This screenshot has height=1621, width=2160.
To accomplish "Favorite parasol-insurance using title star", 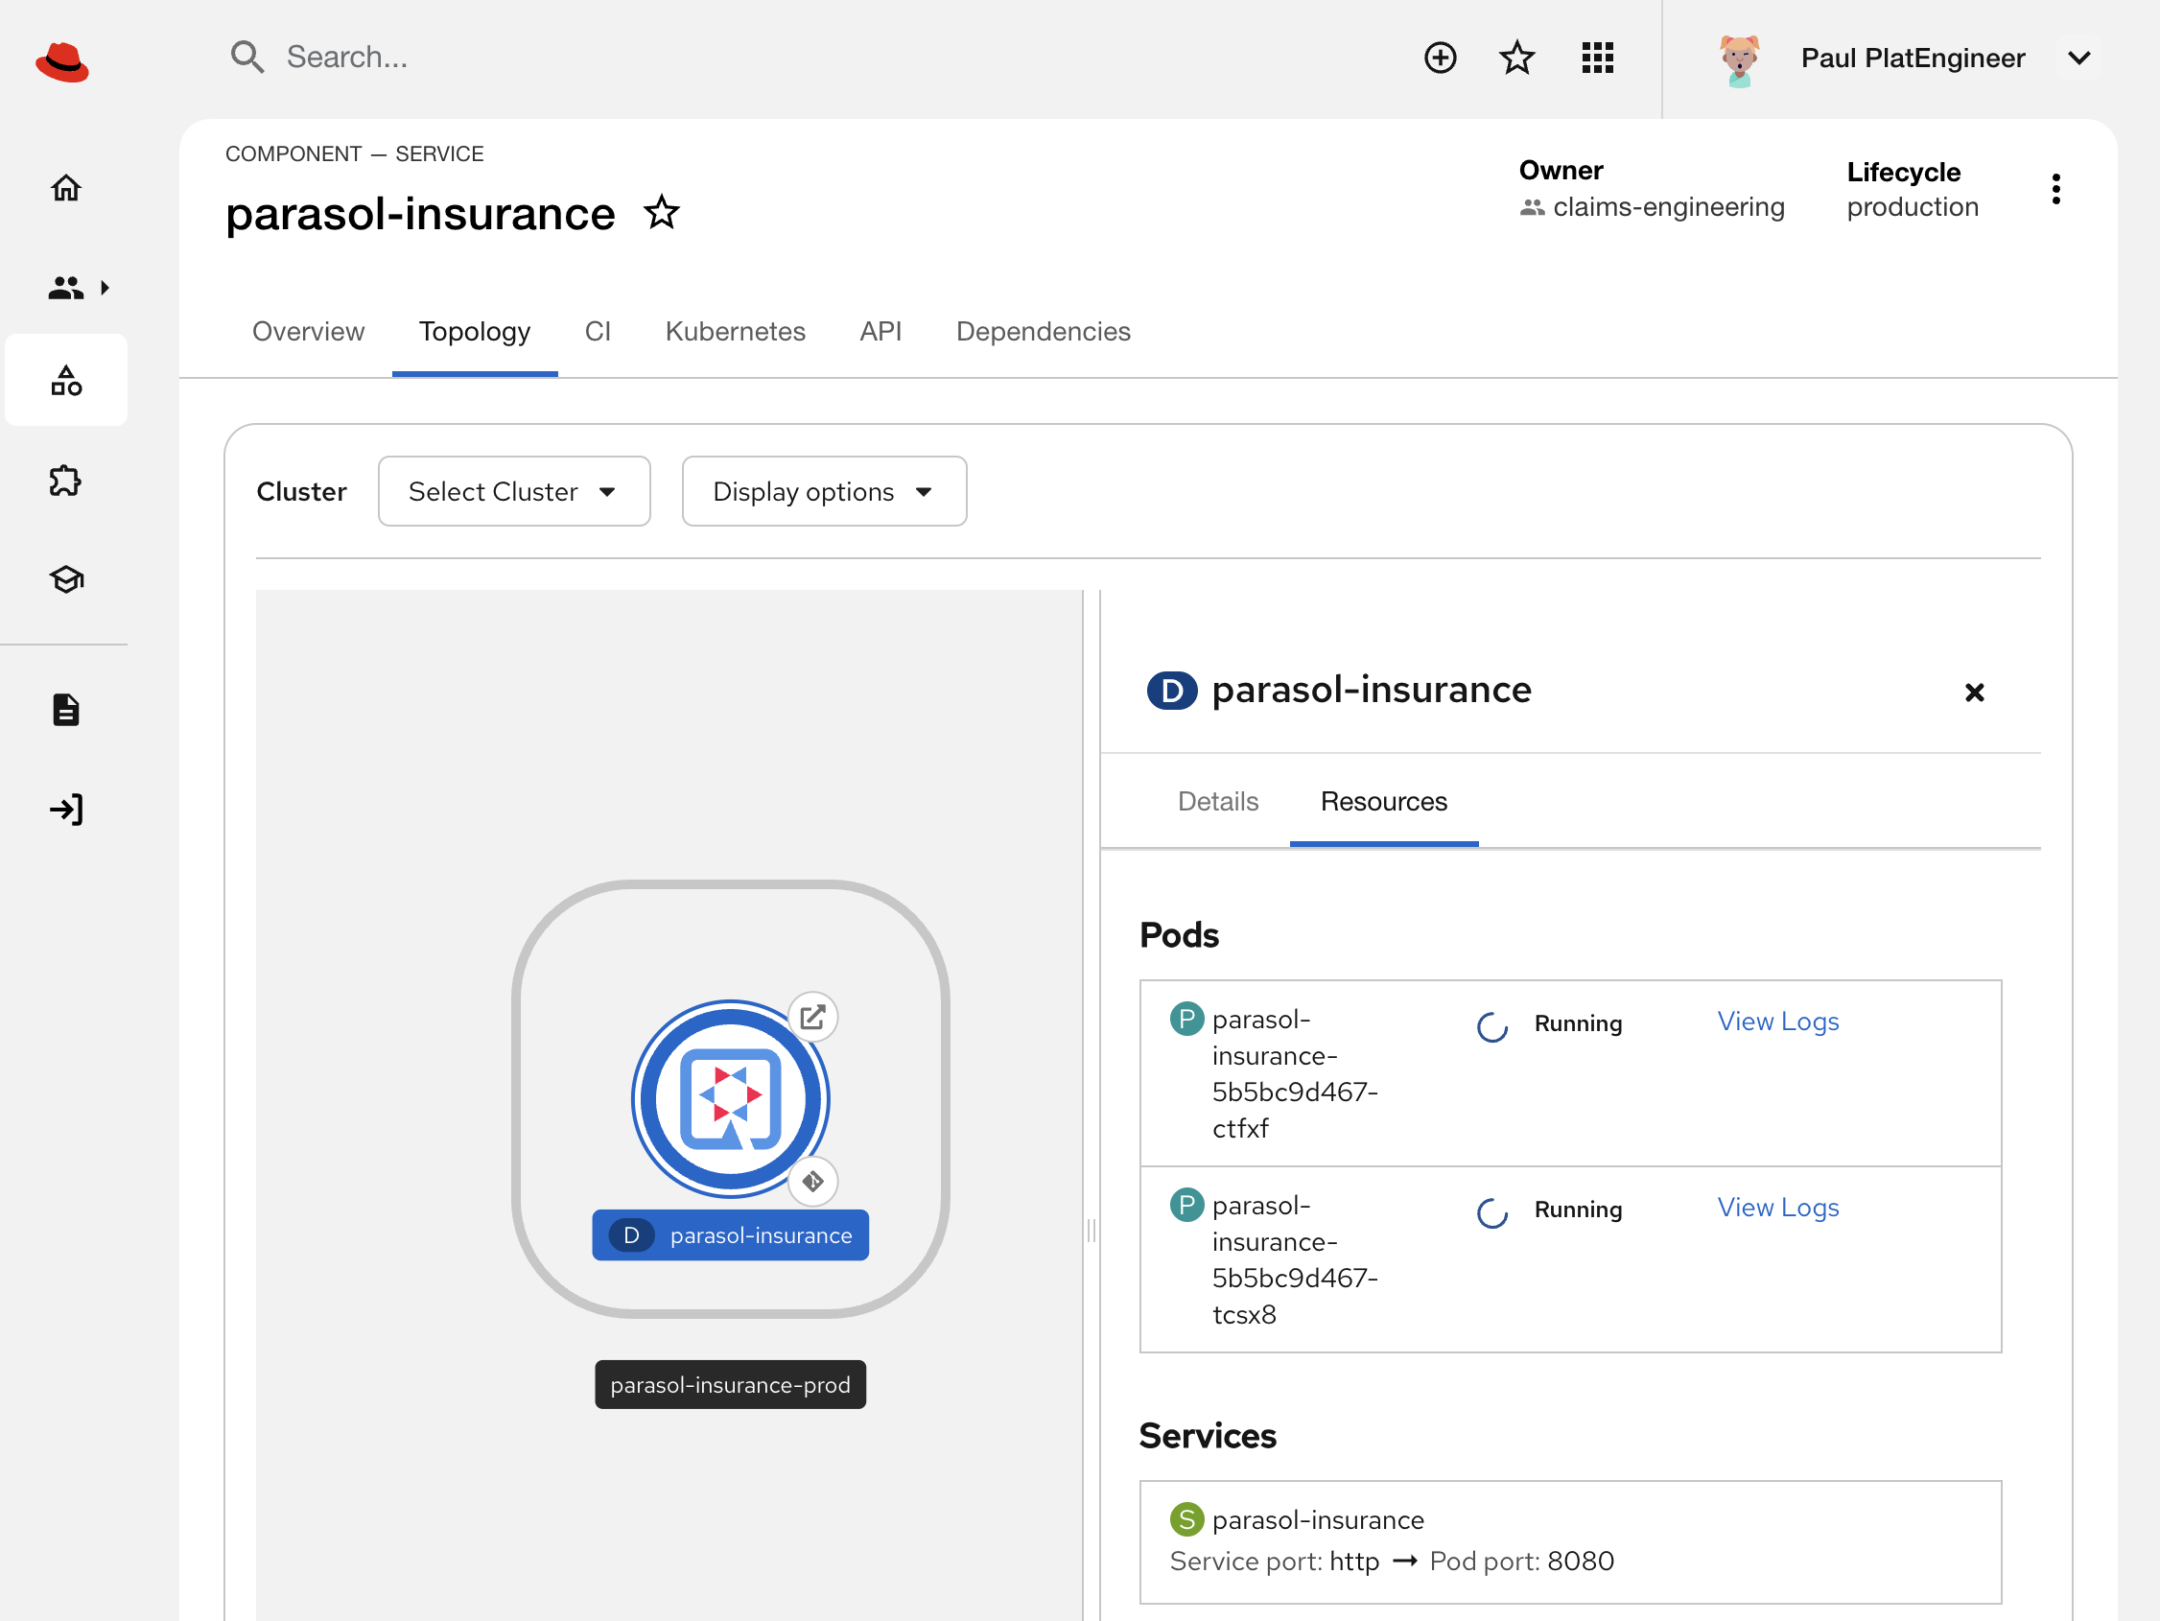I will tap(662, 212).
